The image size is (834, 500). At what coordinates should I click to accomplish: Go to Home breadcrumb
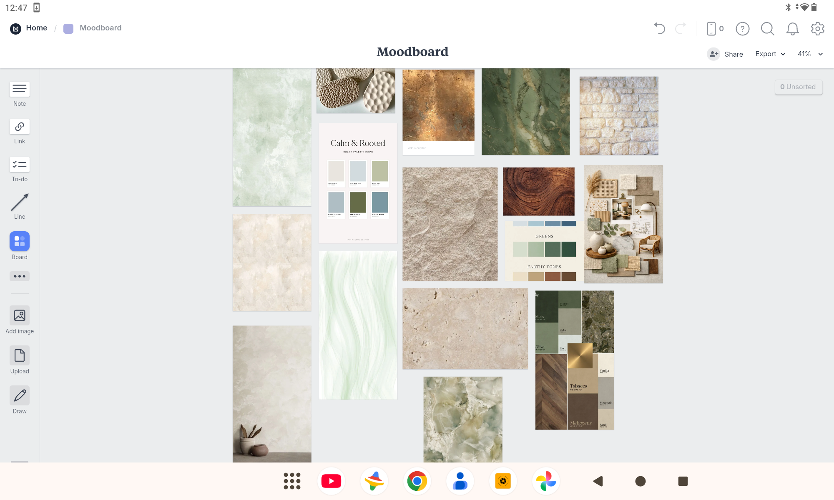(x=36, y=28)
